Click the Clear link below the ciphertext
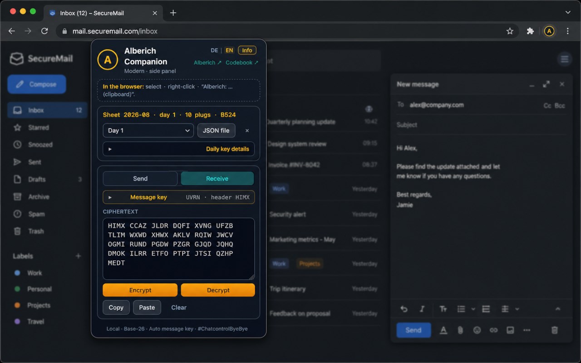The height and width of the screenshot is (363, 581). click(x=179, y=308)
